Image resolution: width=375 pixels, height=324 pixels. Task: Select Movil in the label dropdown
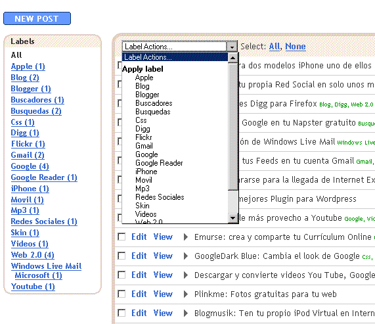(x=144, y=180)
